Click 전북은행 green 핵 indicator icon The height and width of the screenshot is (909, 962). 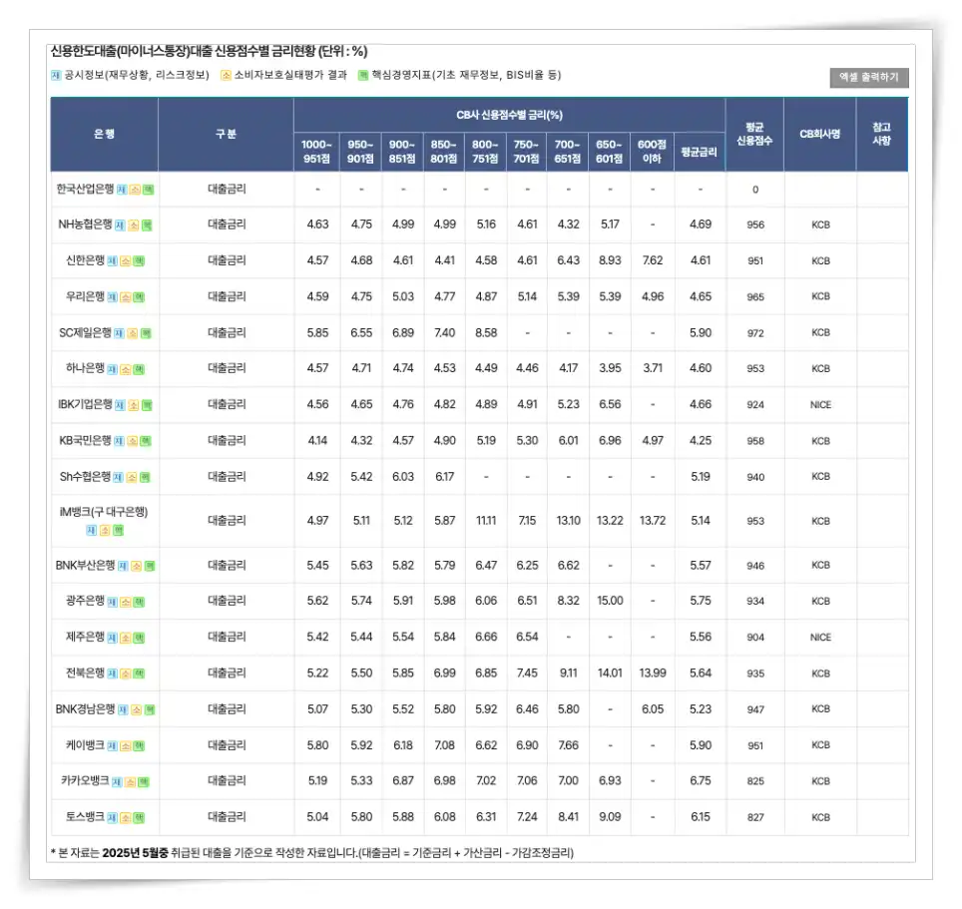(140, 675)
